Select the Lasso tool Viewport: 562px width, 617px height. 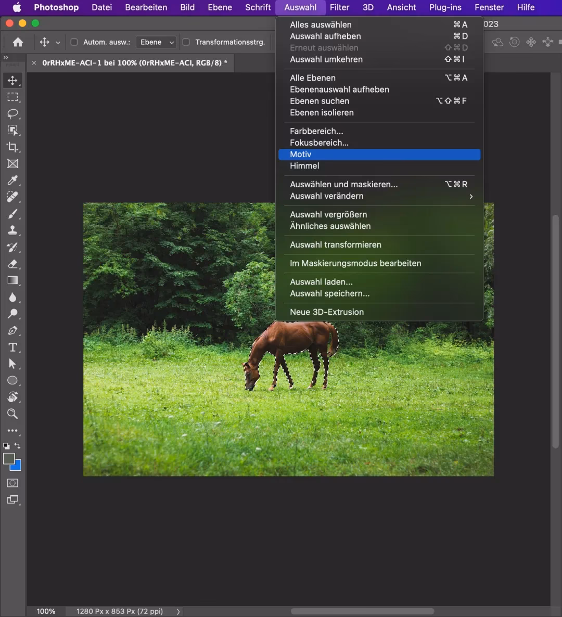pos(12,114)
